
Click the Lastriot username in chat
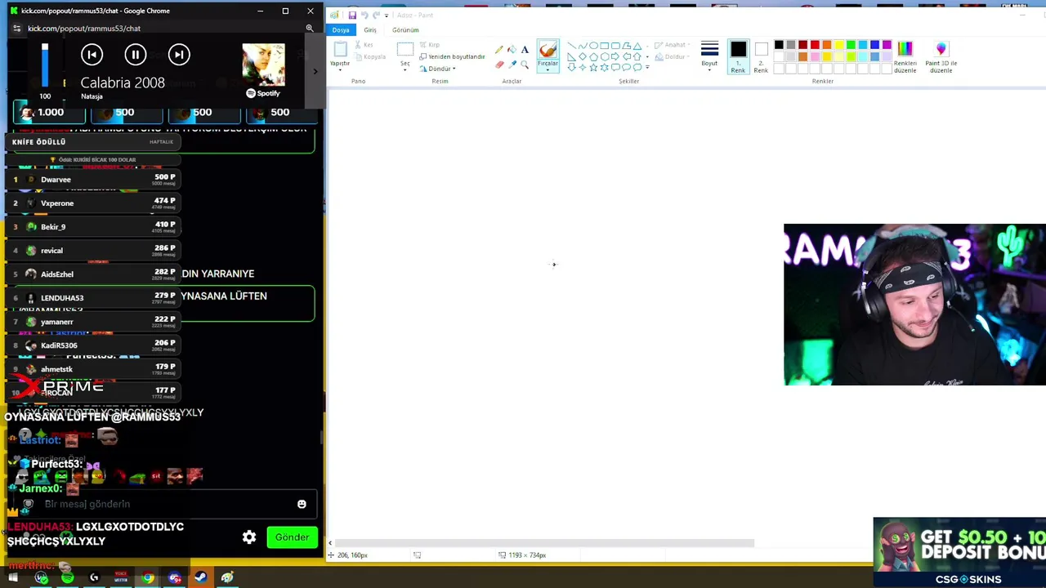40,440
